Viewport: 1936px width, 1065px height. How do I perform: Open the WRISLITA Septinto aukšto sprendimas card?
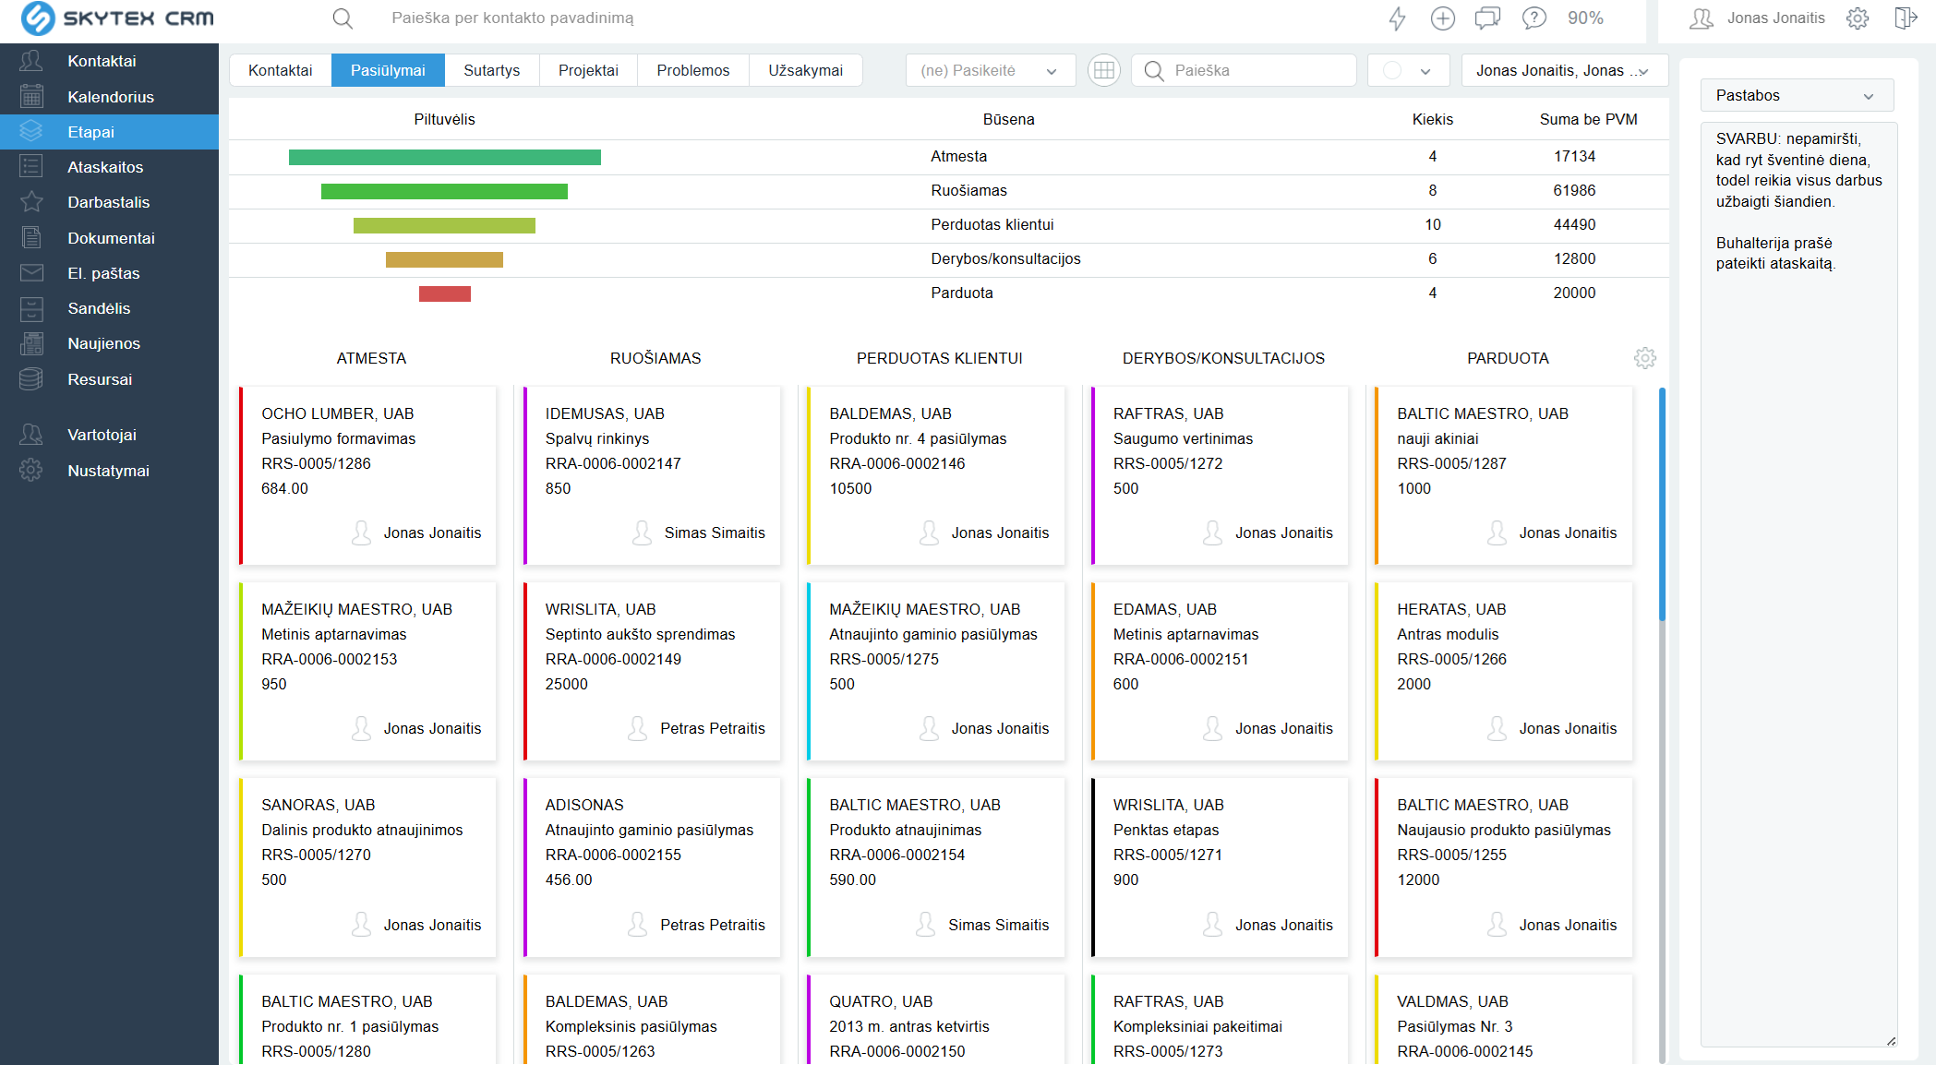point(652,671)
